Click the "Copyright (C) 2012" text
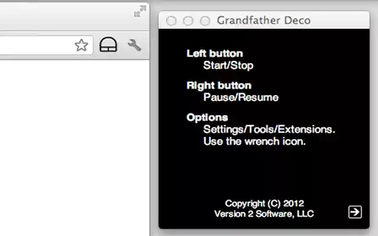This screenshot has height=236, width=378. click(x=265, y=204)
